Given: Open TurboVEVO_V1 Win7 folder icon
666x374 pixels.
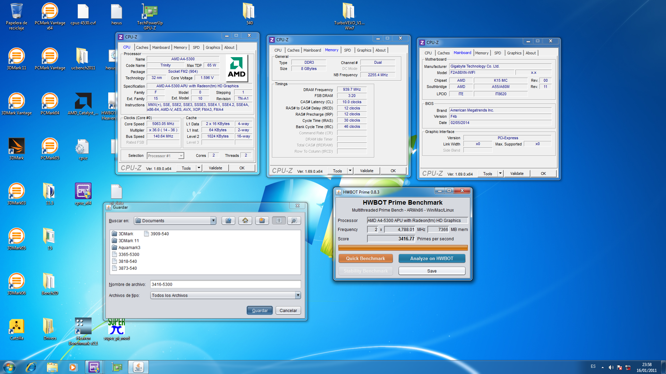Looking at the screenshot, I should [x=349, y=16].
